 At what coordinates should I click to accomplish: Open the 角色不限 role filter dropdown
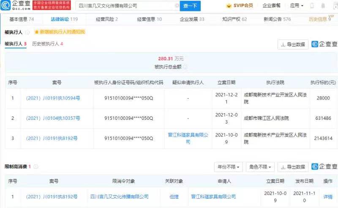pyautogui.click(x=260, y=167)
